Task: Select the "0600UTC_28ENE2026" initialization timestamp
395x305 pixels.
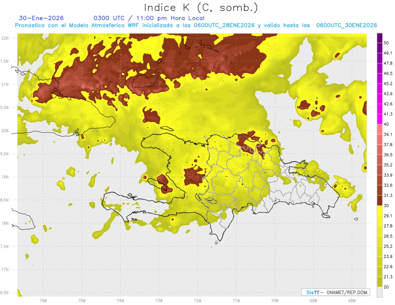Action: click(x=225, y=25)
